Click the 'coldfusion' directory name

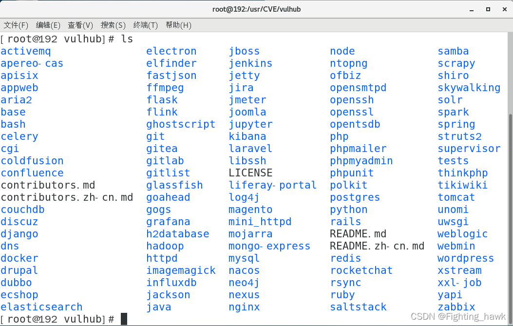(x=32, y=161)
